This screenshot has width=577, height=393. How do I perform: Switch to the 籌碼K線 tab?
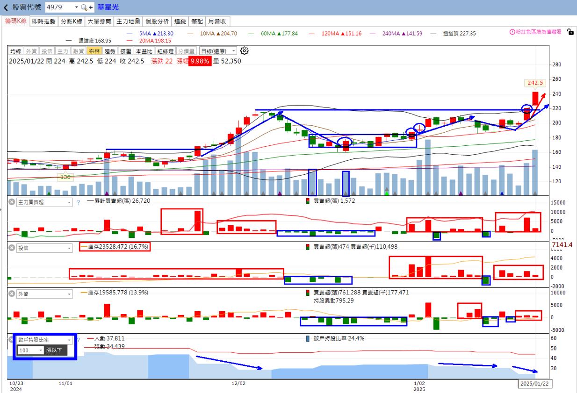16,21
